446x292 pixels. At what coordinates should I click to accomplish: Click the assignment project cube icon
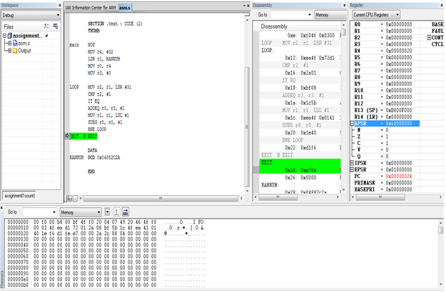[10, 36]
